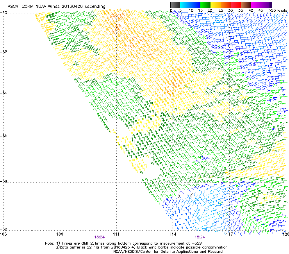Click the magenta 40-45 knots legend segment
Screen dimensions: 289x254
256,5
